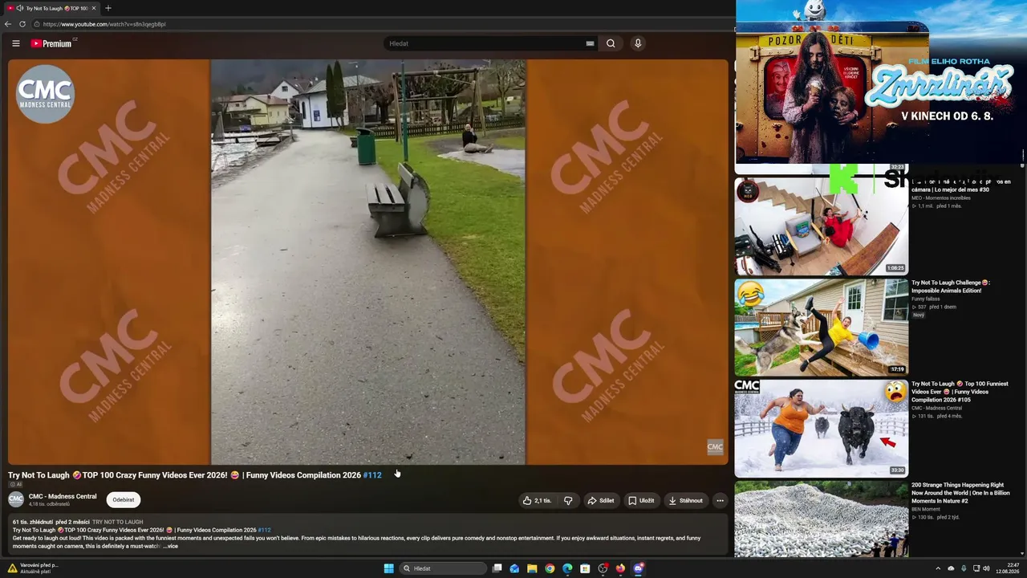This screenshot has height=578, width=1027.
Task: Show hidden system tray icons
Action: click(938, 568)
